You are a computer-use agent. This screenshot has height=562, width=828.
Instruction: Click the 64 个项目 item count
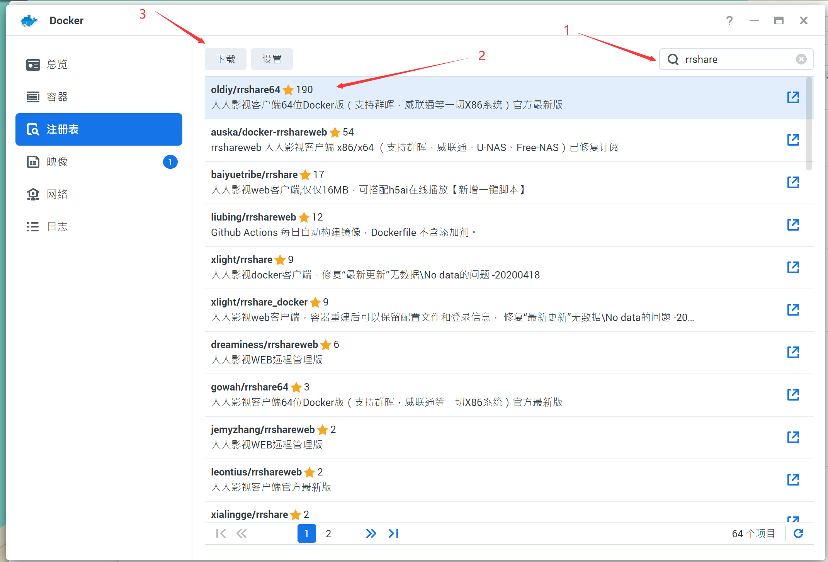[753, 533]
